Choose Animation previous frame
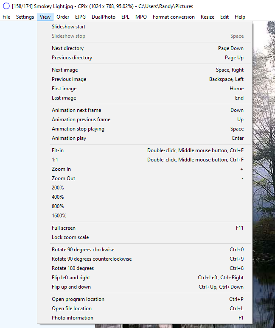The height and width of the screenshot is (328, 275). pos(145,120)
